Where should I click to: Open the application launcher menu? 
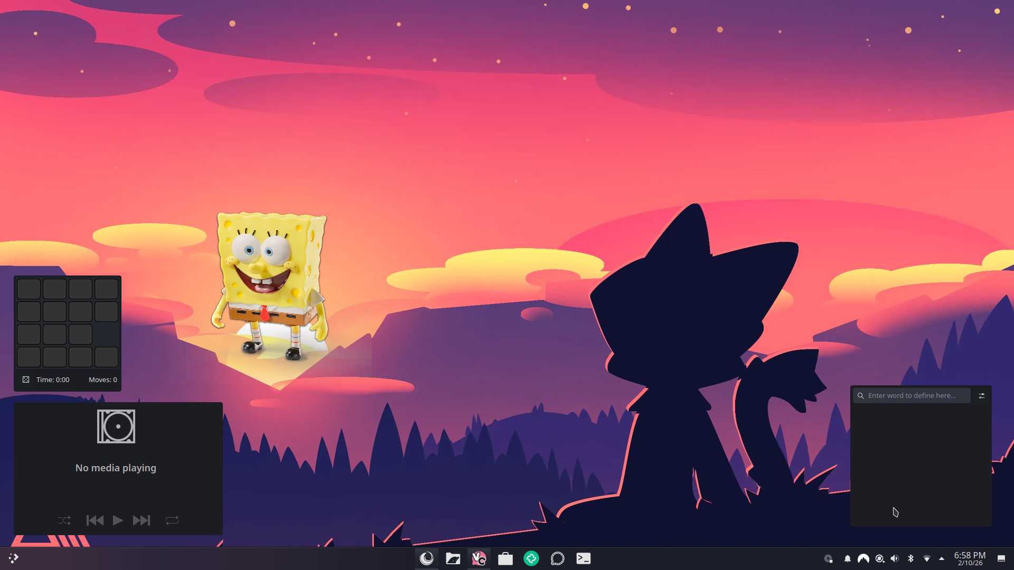tap(14, 558)
